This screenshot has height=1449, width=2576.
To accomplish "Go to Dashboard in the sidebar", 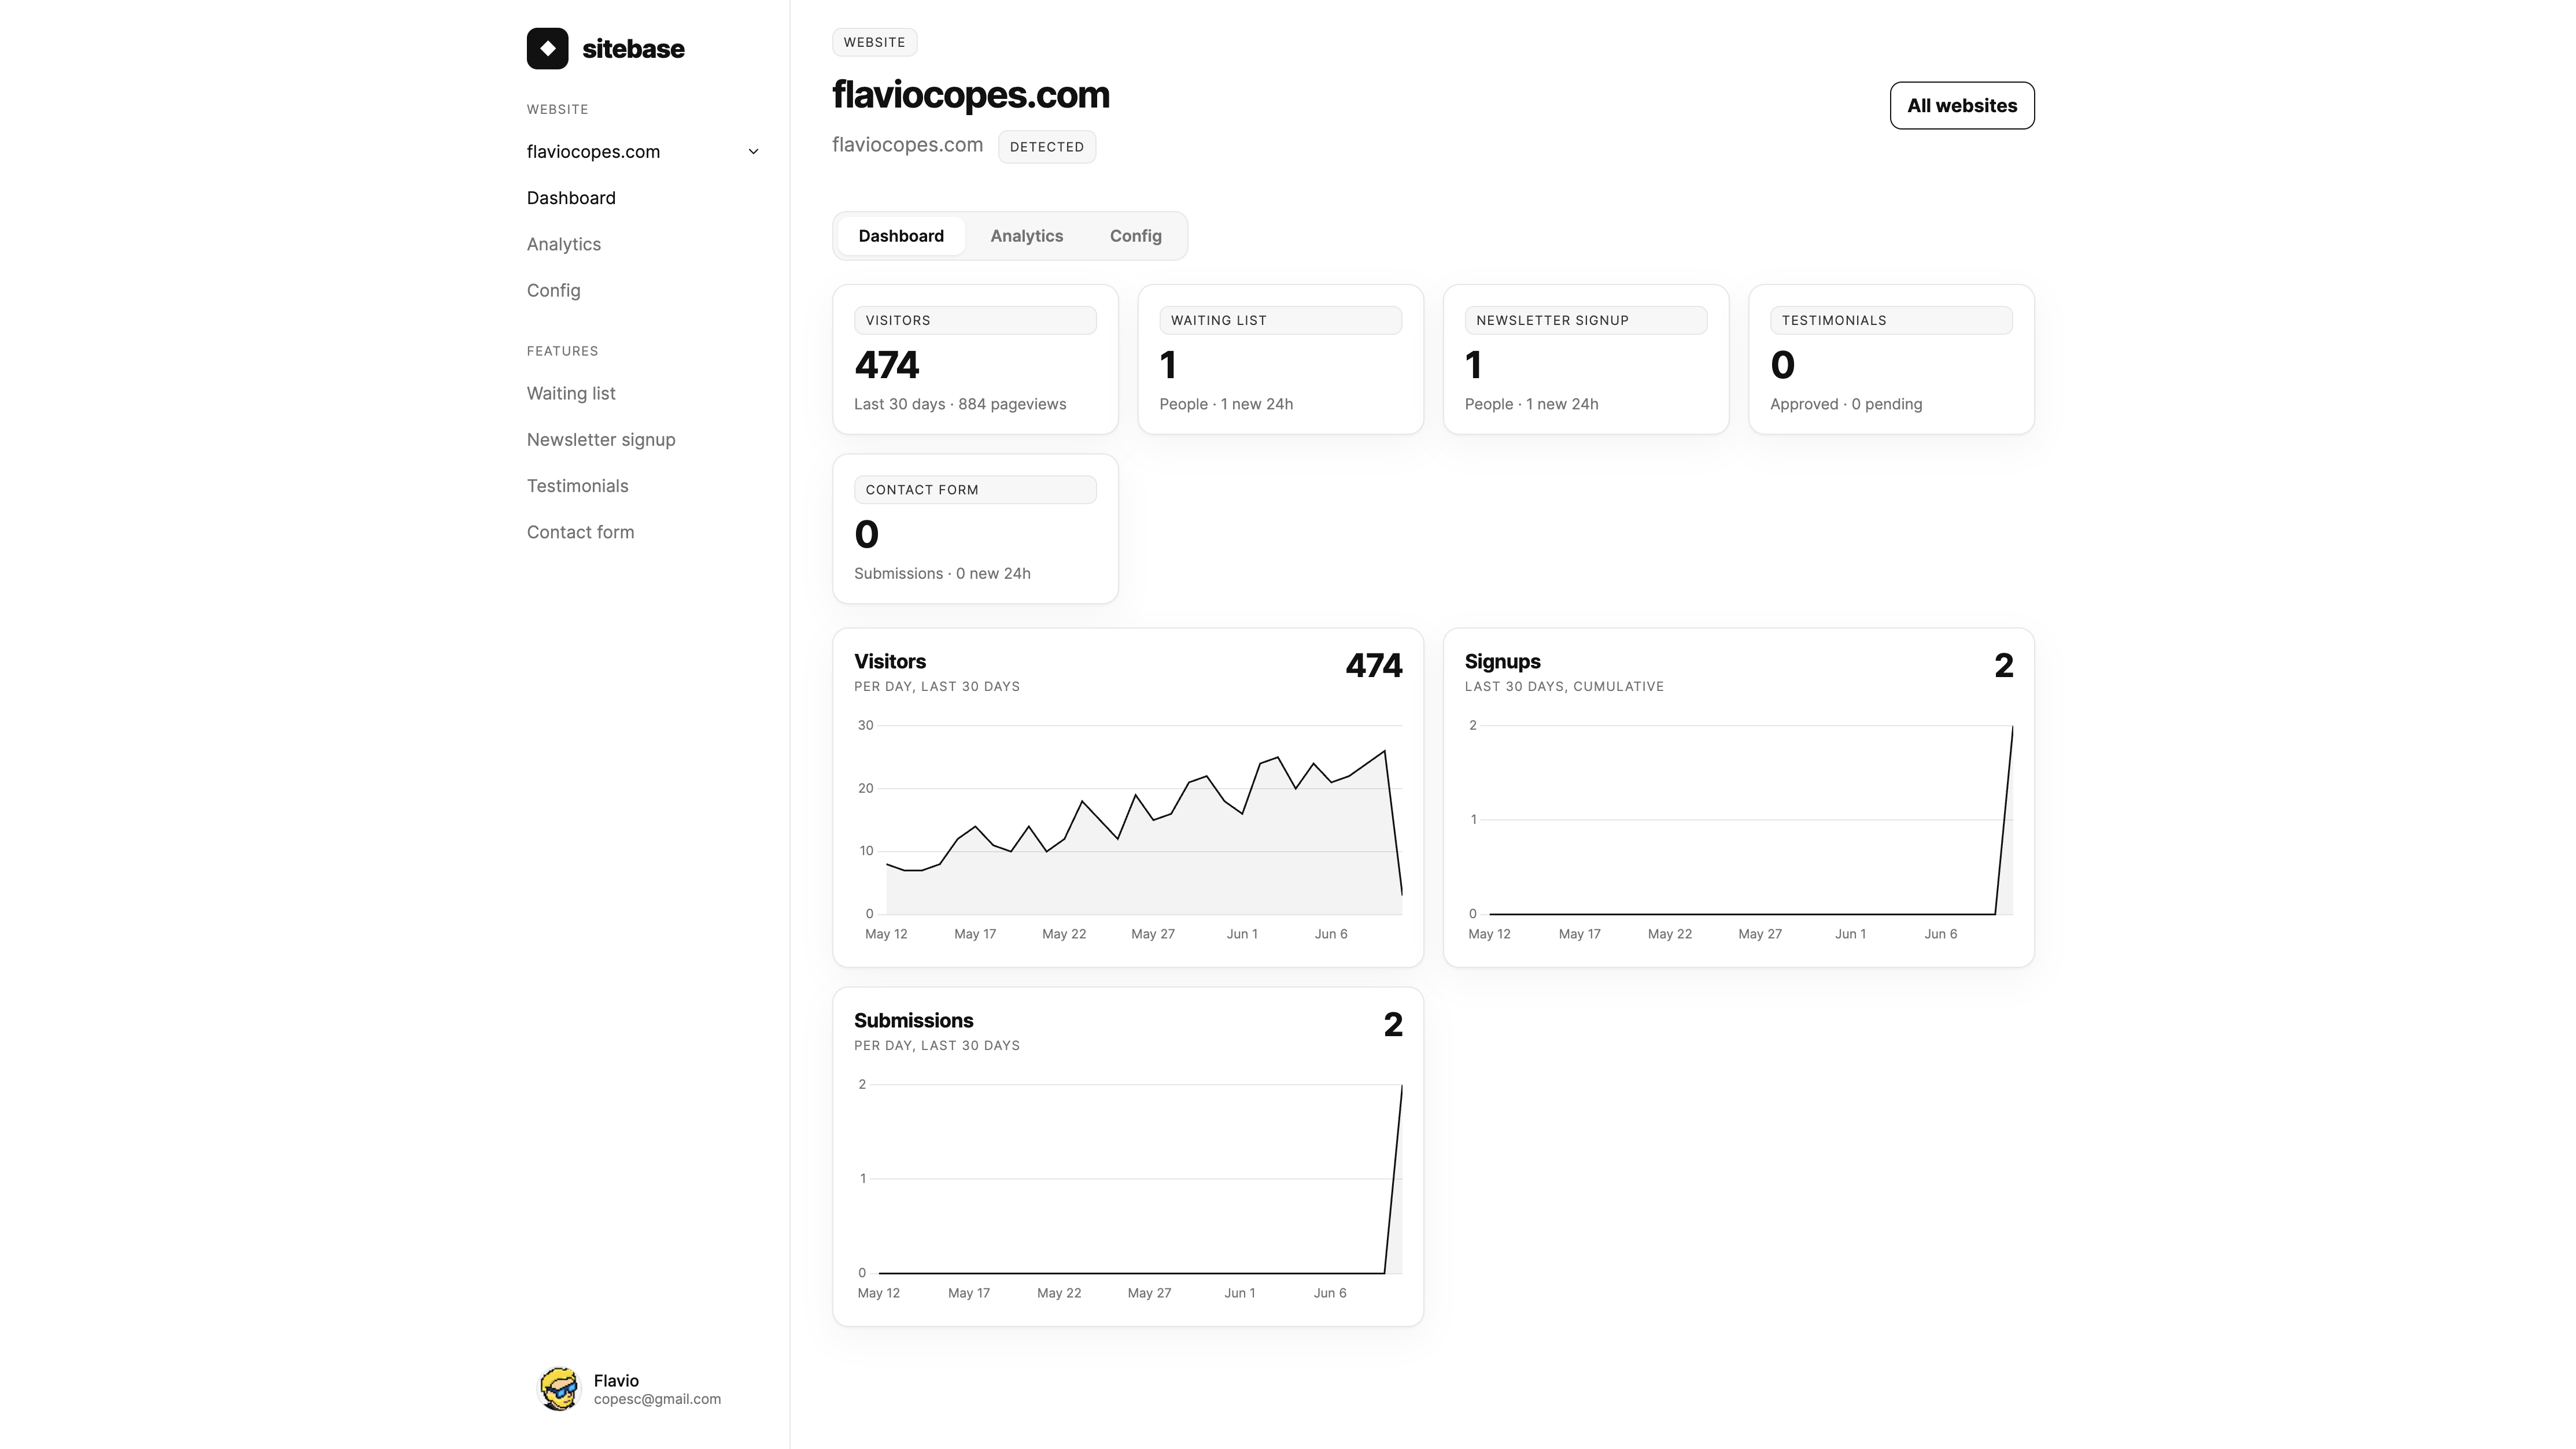I will click(x=571, y=198).
